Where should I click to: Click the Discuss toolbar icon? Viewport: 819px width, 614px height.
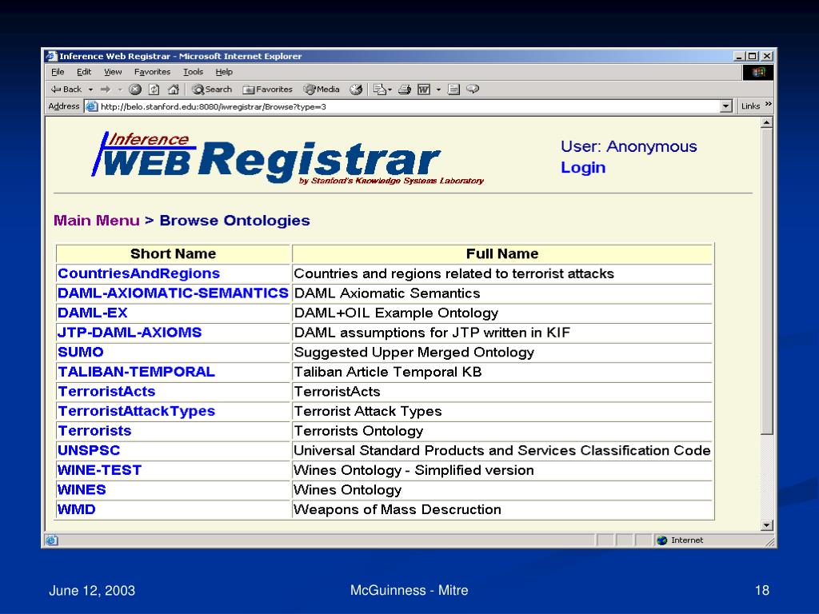tap(453, 90)
